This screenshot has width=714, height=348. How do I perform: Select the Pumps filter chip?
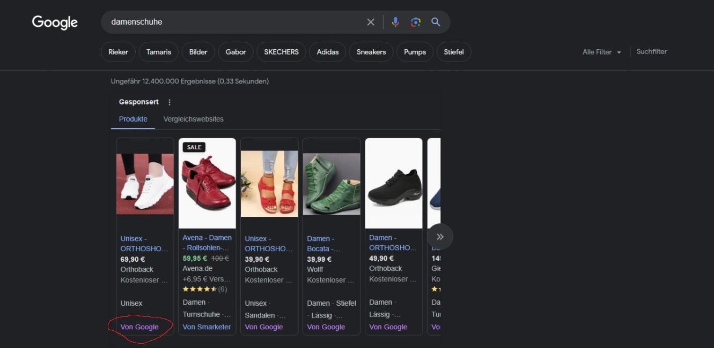(415, 52)
